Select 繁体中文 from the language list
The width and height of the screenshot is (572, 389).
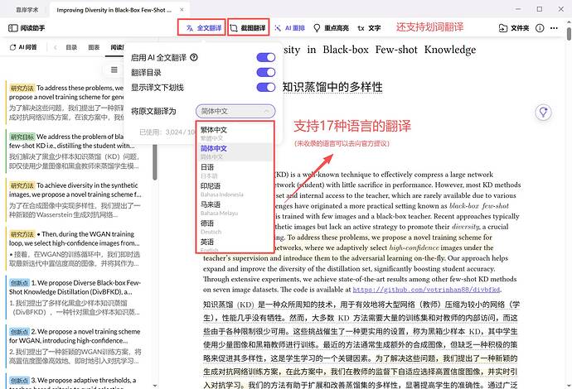(235, 133)
